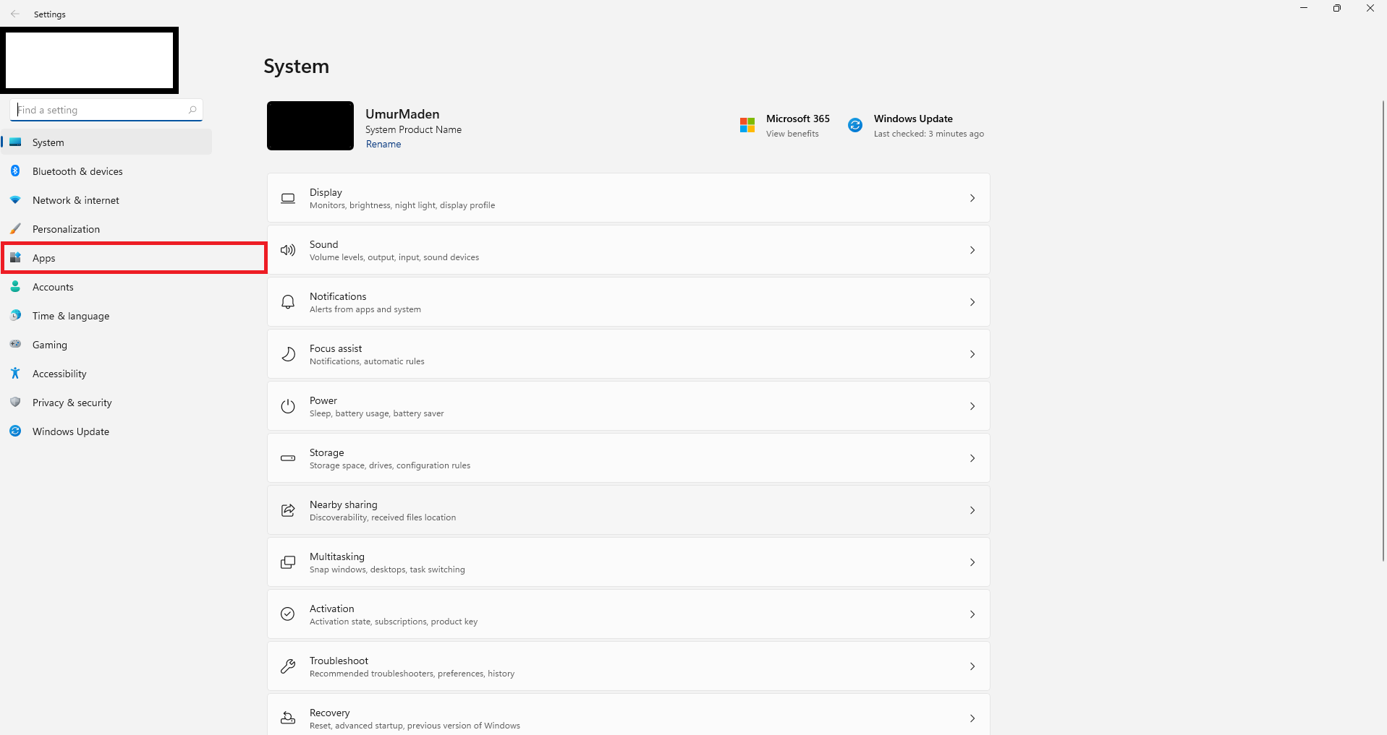This screenshot has height=735, width=1387.
Task: Click the Rename link under device name
Action: 383,144
